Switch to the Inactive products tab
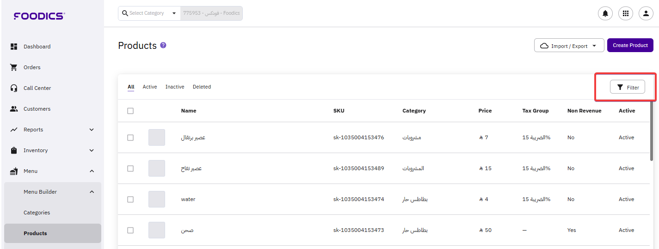Viewport: 659px width, 249px height. (175, 87)
